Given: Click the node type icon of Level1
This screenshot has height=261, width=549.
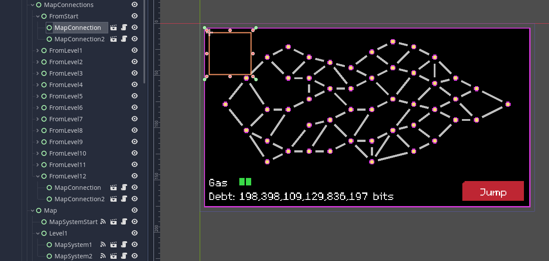Looking at the screenshot, I should click(x=44, y=233).
